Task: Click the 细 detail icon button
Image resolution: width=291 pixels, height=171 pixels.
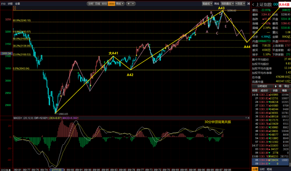Action: click(280, 86)
